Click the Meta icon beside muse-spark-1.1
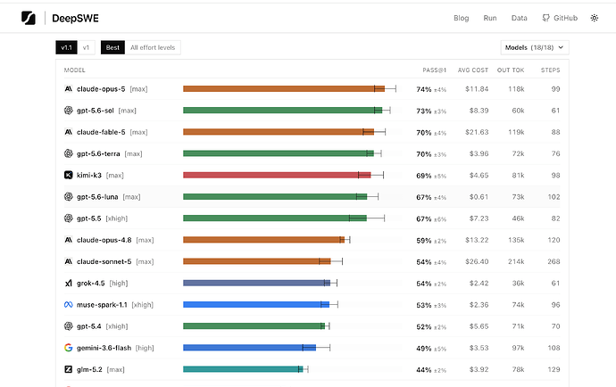Image resolution: width=616 pixels, height=387 pixels. tap(69, 305)
